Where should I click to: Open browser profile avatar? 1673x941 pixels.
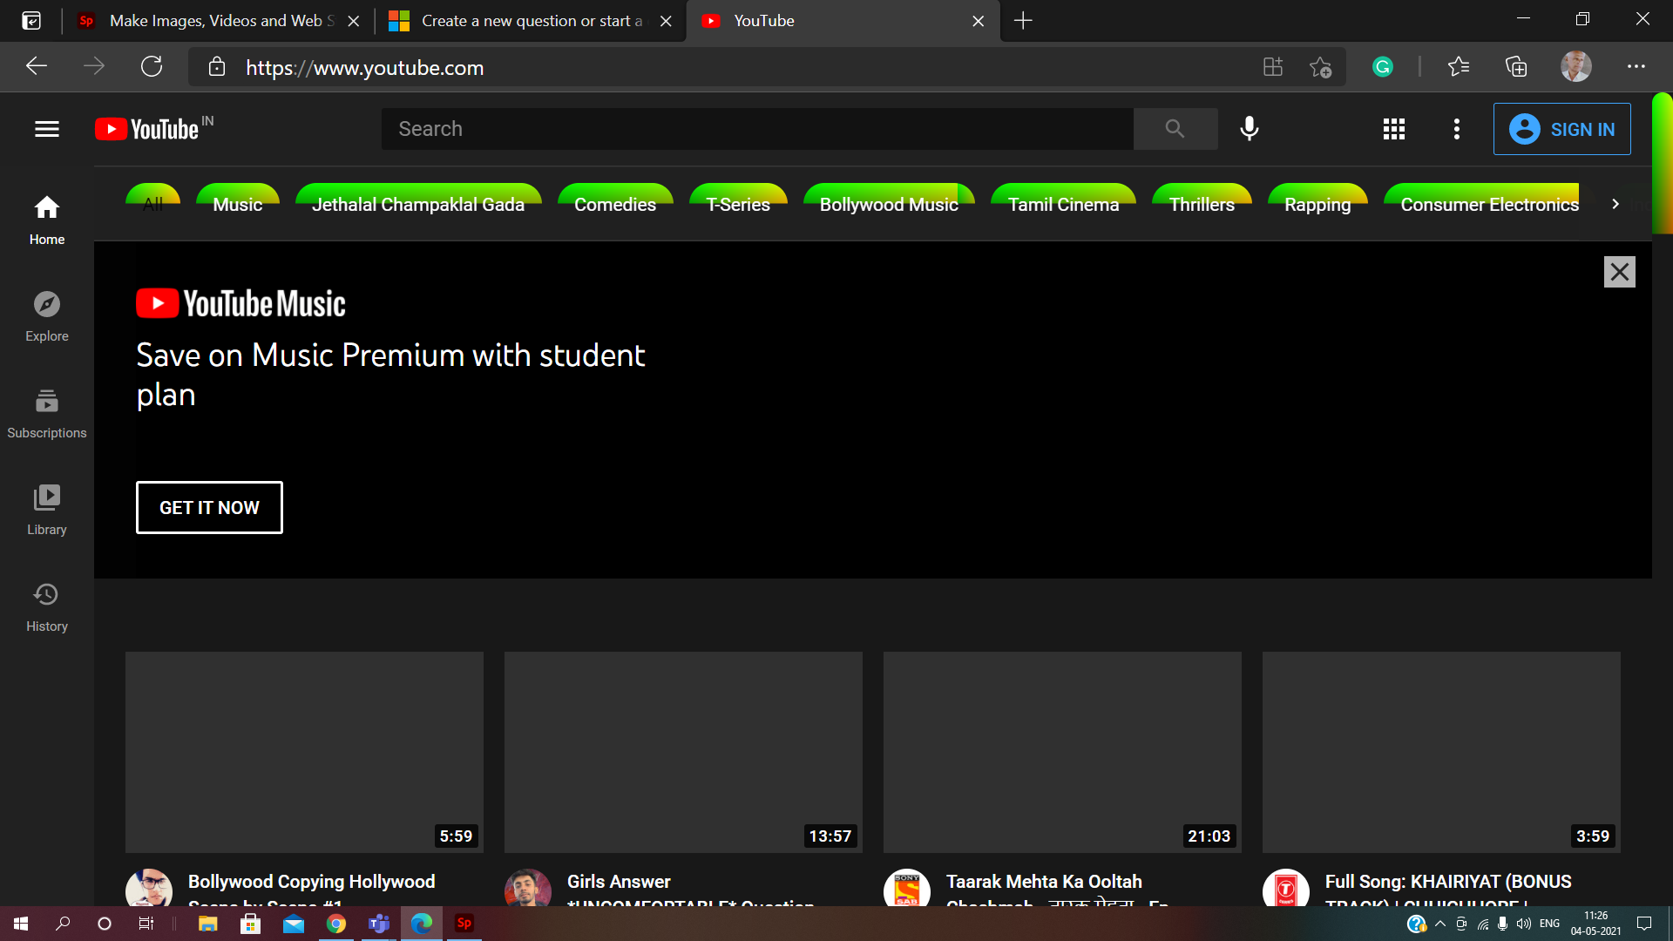[x=1575, y=66]
